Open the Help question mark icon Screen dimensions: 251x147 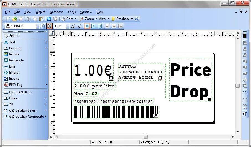point(137,19)
